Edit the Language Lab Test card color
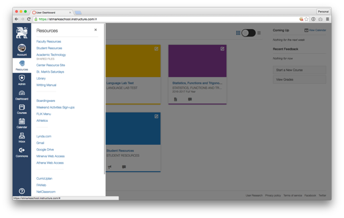The width and height of the screenshot is (344, 218). (x=157, y=49)
